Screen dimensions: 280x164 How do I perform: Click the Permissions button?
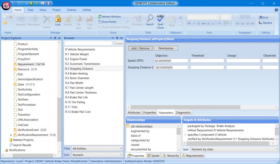[x=166, y=48]
